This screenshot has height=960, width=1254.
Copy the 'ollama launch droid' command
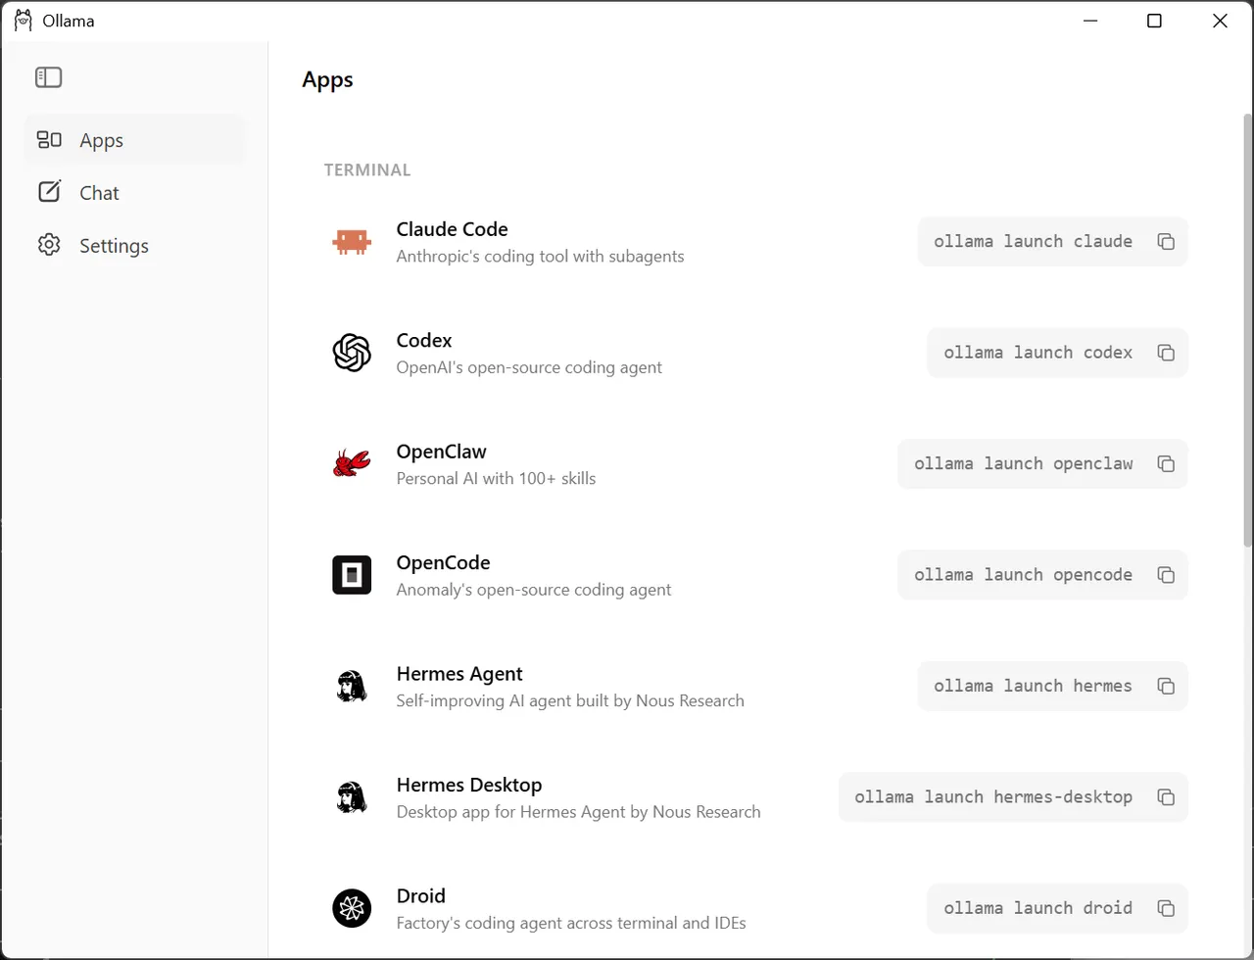click(1166, 909)
